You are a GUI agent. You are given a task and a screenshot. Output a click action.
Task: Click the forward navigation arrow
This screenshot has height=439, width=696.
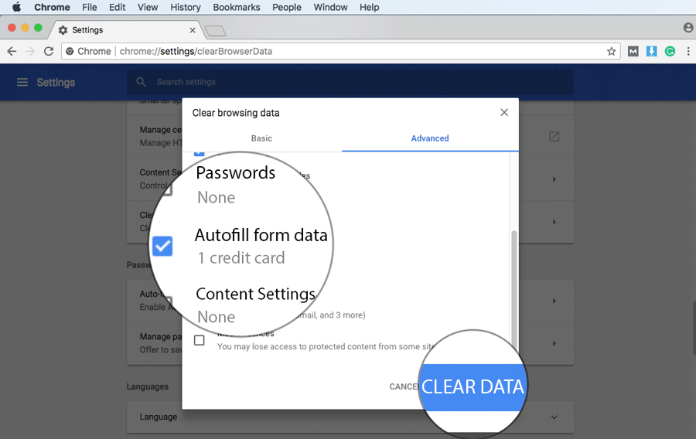(x=30, y=52)
